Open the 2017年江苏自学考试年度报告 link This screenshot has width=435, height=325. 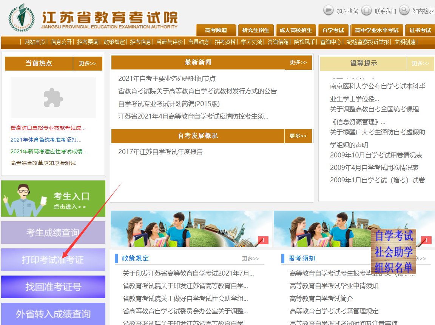(x=160, y=152)
